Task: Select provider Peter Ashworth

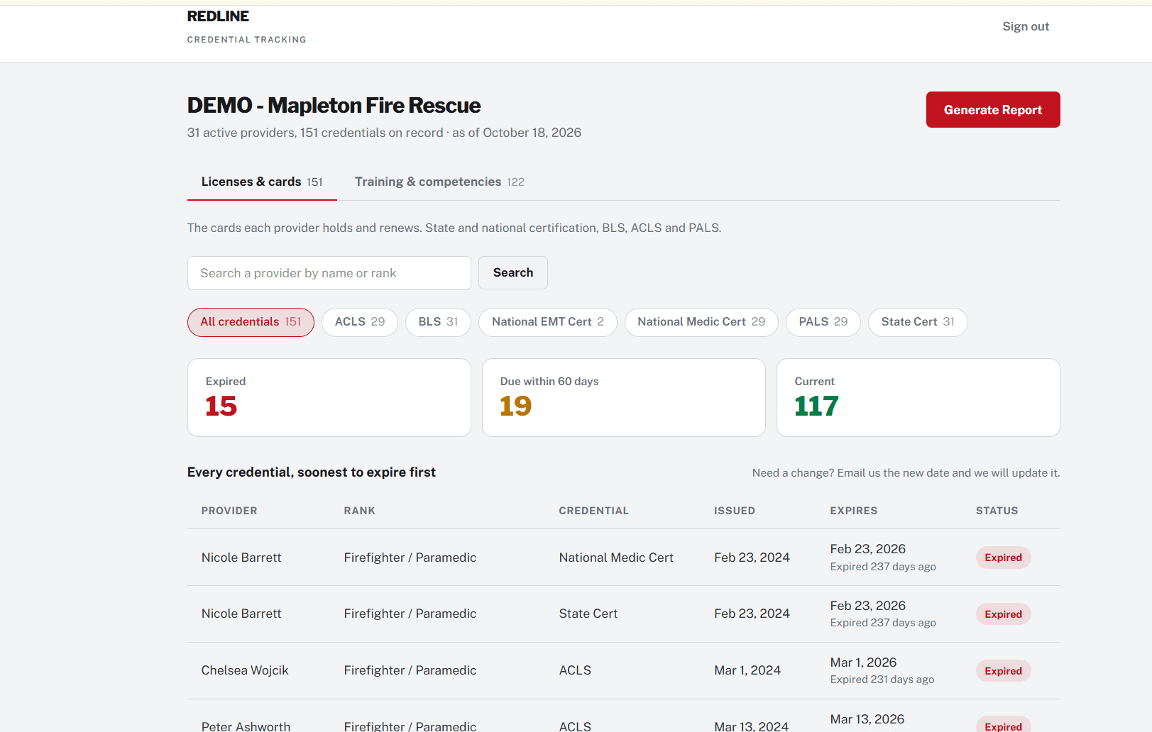Action: 246,726
